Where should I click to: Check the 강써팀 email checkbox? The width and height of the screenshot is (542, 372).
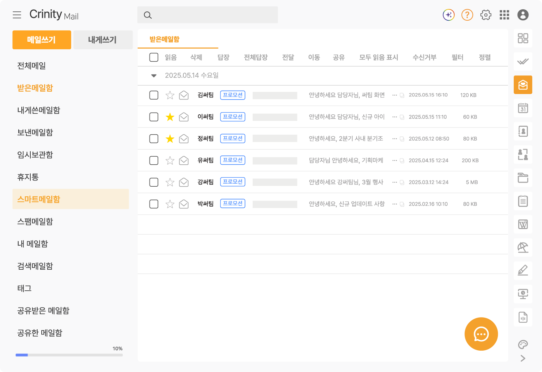pos(154,182)
